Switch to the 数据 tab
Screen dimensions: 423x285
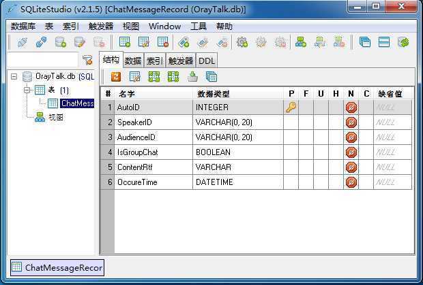click(x=133, y=61)
